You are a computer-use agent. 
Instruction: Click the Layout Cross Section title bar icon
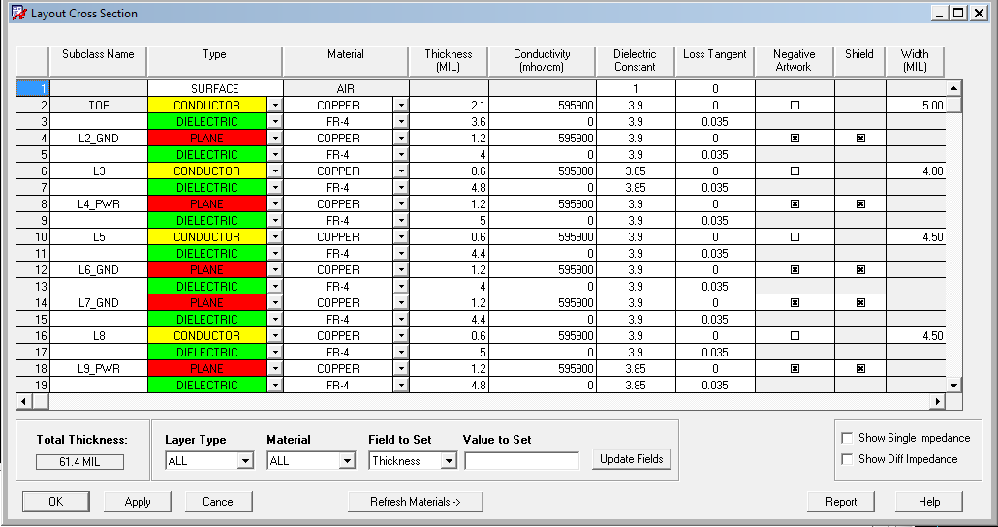(17, 12)
